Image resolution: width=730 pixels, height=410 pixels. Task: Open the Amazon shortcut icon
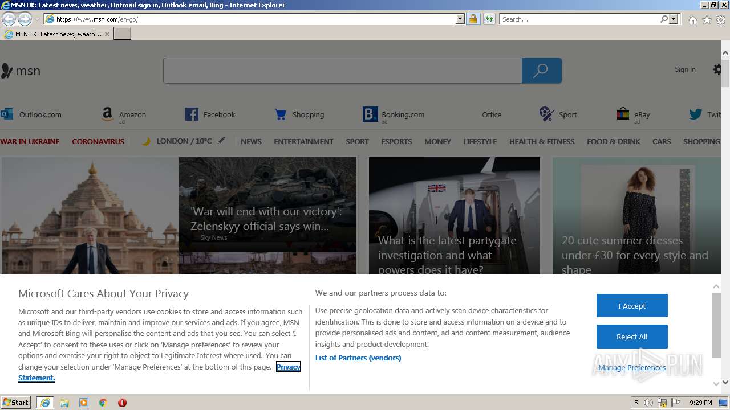pos(107,114)
